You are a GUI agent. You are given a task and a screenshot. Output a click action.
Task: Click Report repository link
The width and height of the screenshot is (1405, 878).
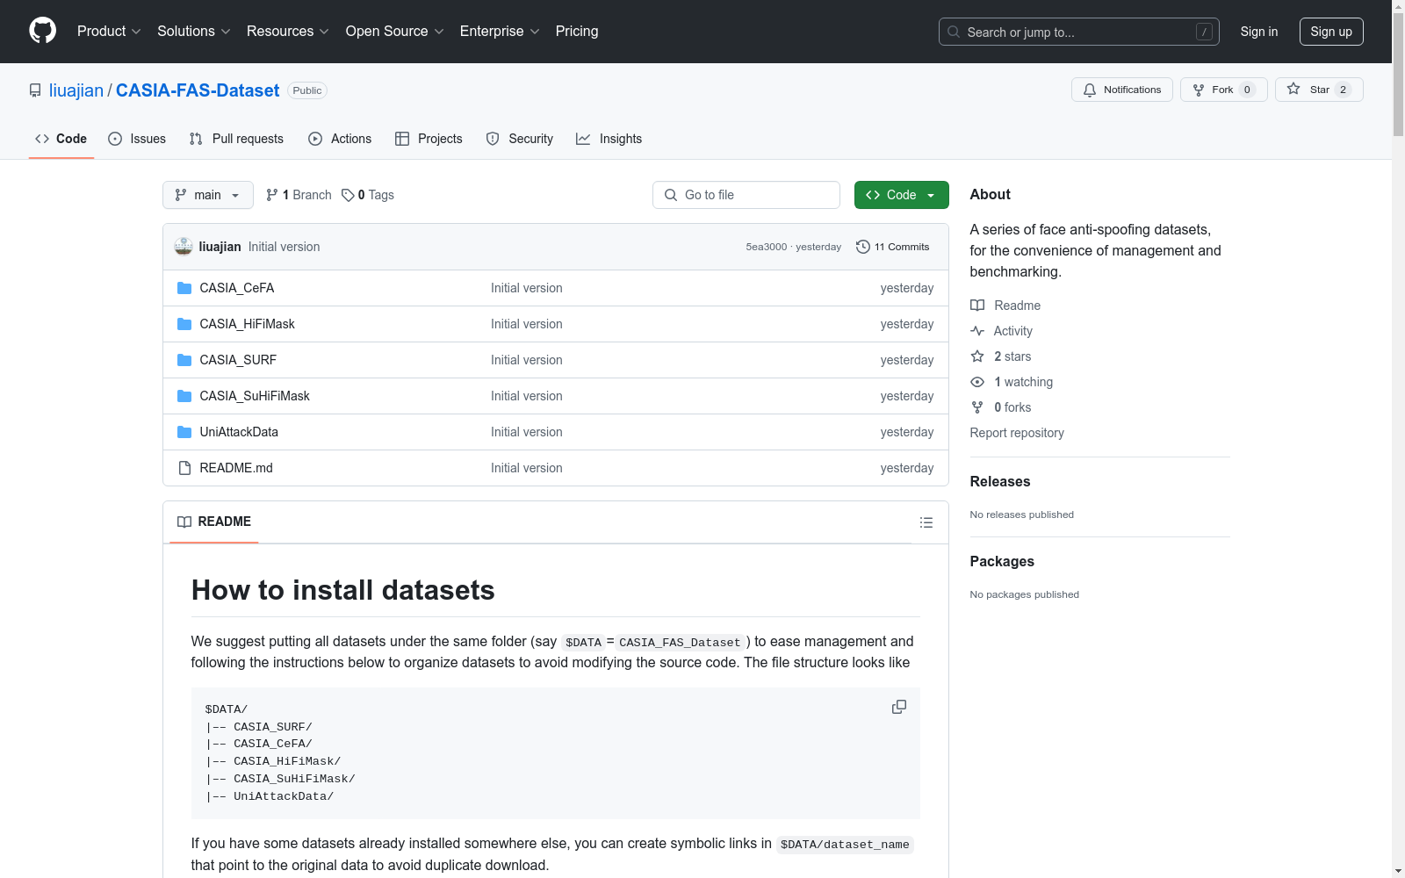(x=1017, y=433)
